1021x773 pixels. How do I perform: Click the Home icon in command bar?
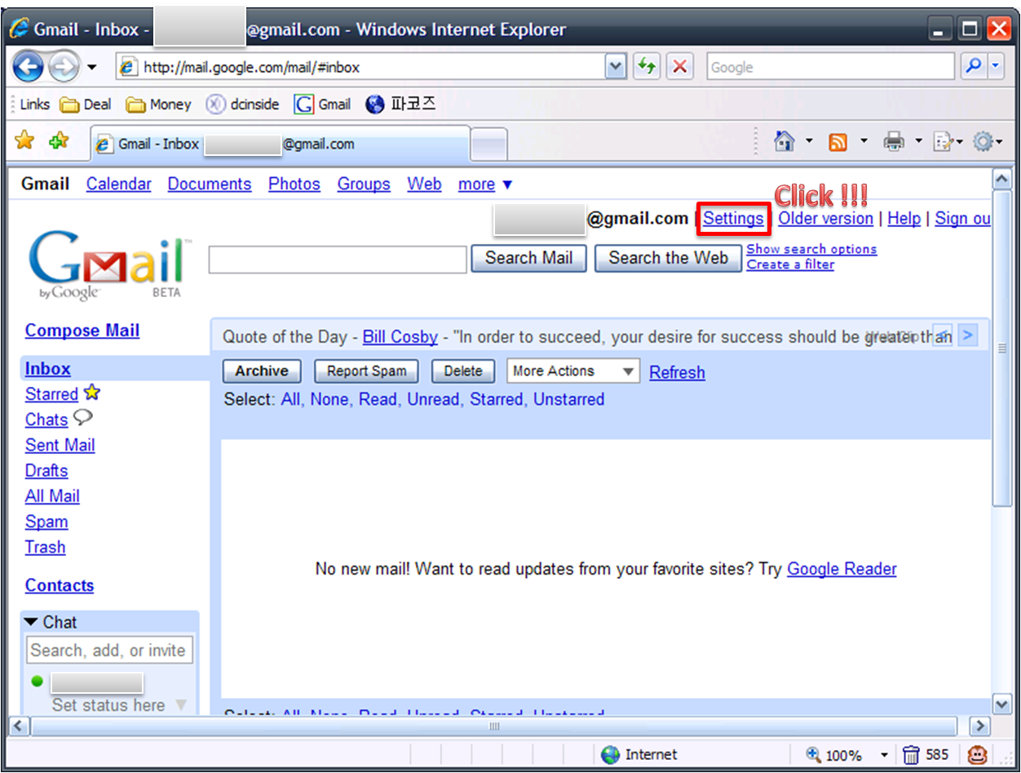[784, 142]
